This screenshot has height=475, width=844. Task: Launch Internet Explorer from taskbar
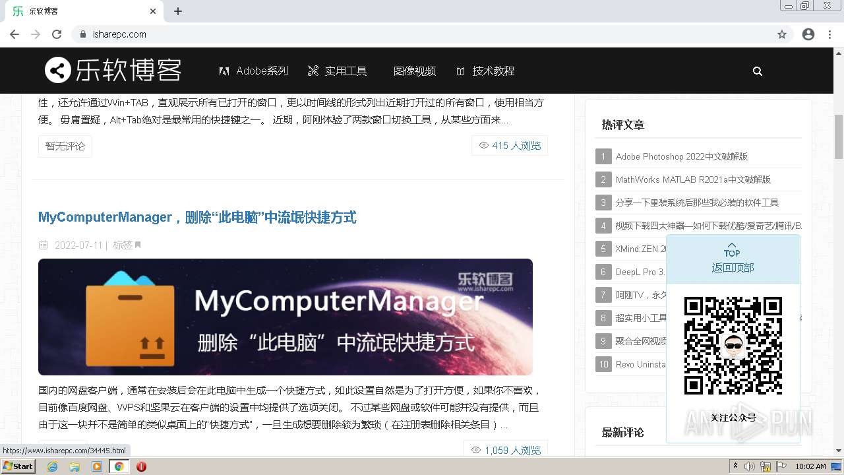coord(52,466)
